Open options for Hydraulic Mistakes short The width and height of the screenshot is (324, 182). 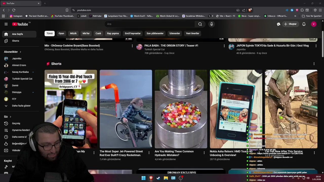204,153
